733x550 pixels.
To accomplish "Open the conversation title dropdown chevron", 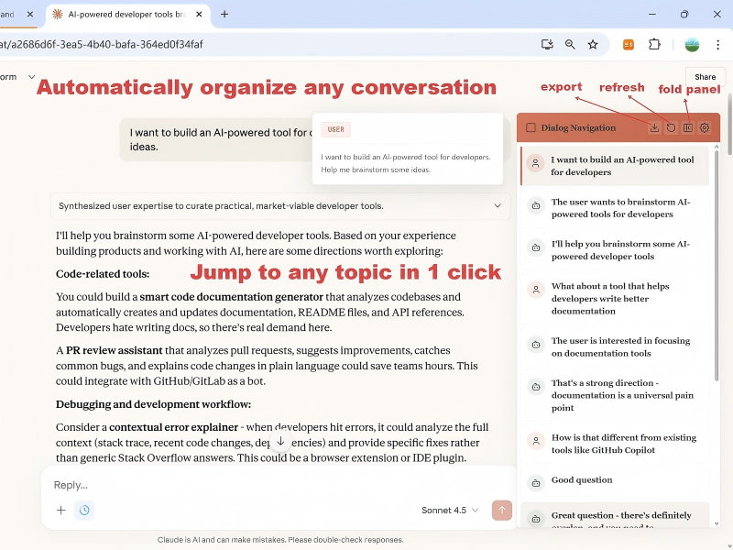I will point(31,77).
